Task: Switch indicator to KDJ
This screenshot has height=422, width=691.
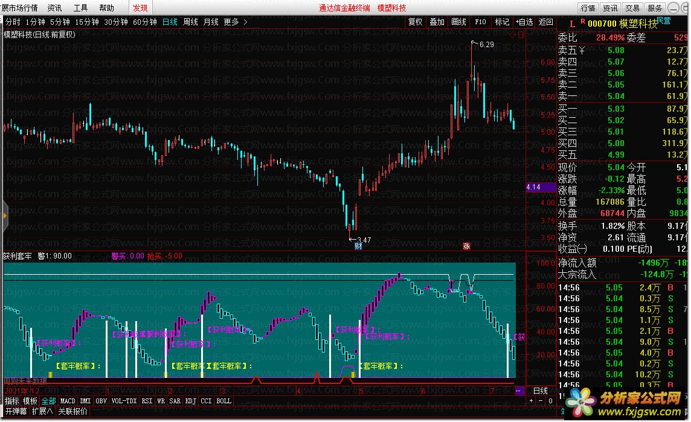Action: [191, 401]
